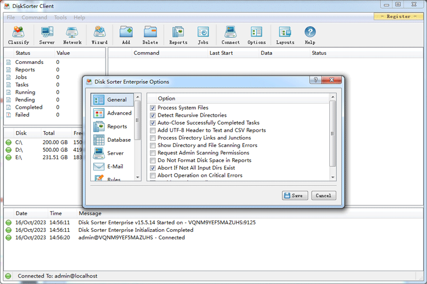The image size is (427, 284).
Task: Select the Database category in options
Action: point(112,140)
